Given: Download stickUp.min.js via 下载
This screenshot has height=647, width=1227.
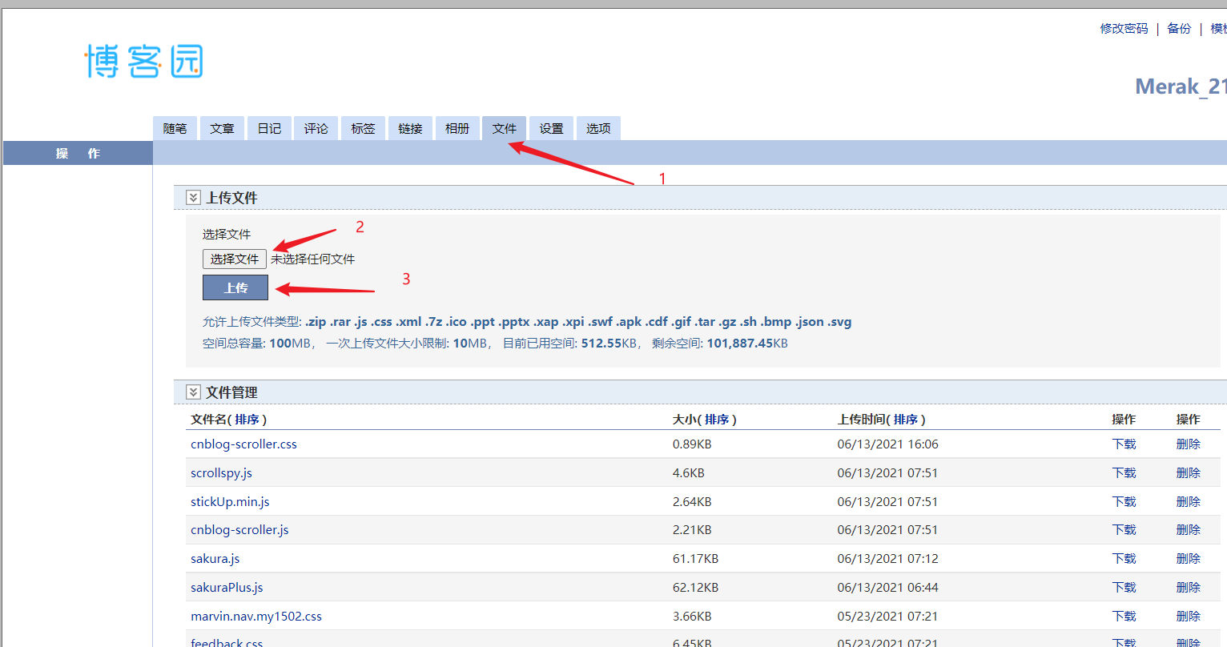Looking at the screenshot, I should pyautogui.click(x=1124, y=501).
